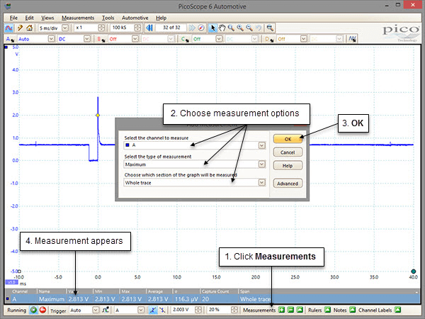Expand 'Select the channel to measure' dropdown
The width and height of the screenshot is (425, 319).
[261, 145]
